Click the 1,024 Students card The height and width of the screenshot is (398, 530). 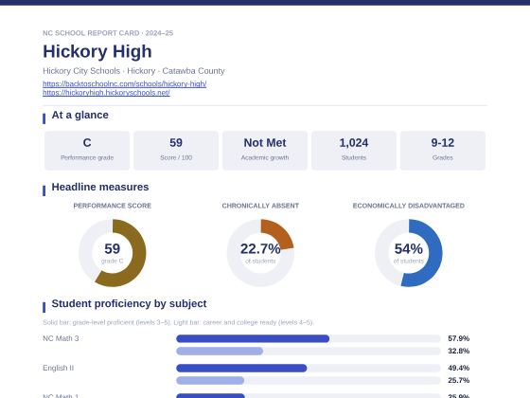click(354, 151)
